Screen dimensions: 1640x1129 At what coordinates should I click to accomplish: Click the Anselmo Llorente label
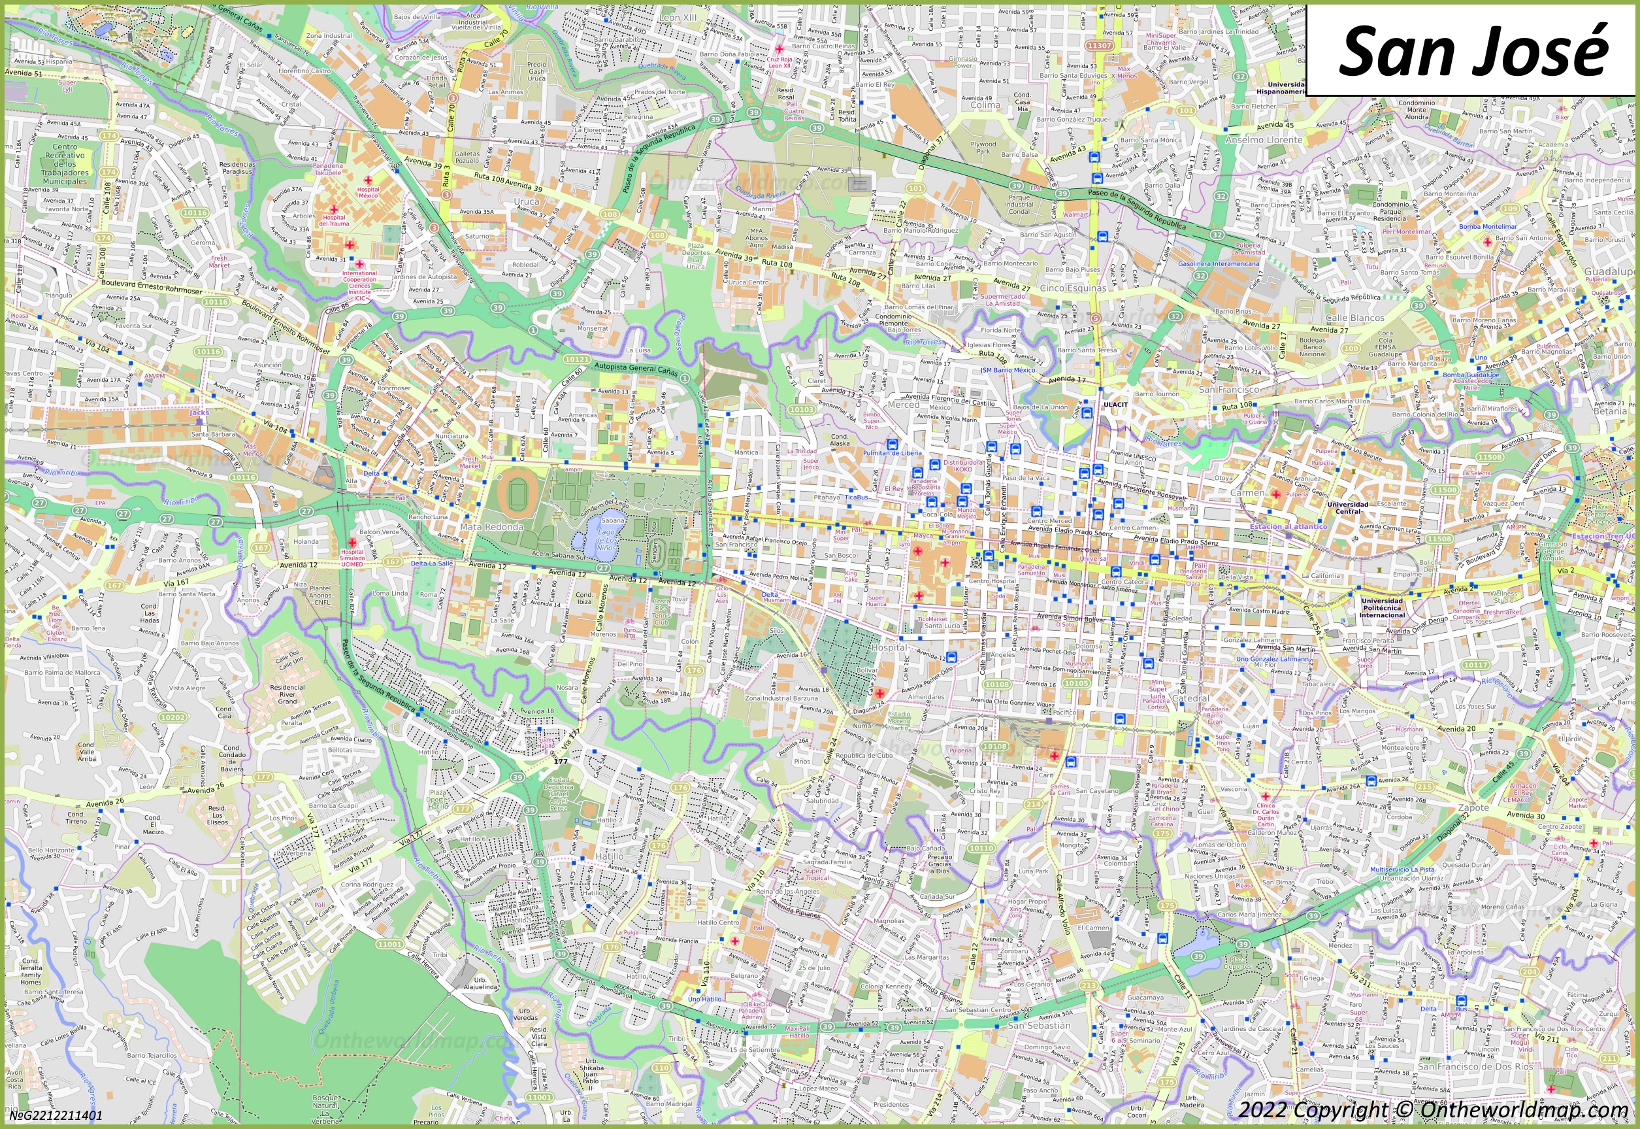[1264, 140]
